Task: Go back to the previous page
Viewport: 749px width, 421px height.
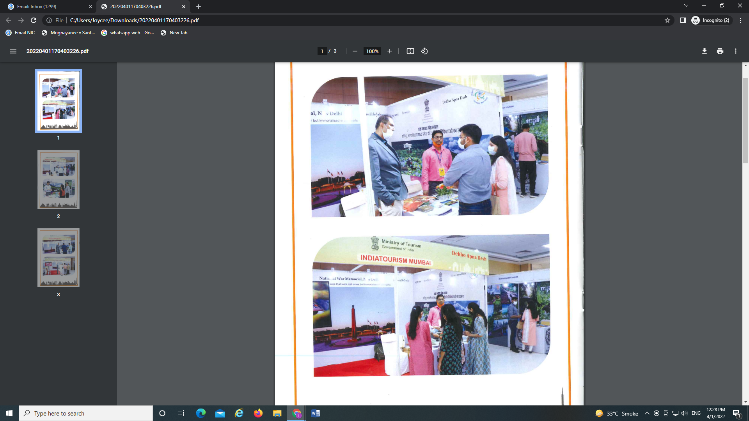Action: pos(9,20)
